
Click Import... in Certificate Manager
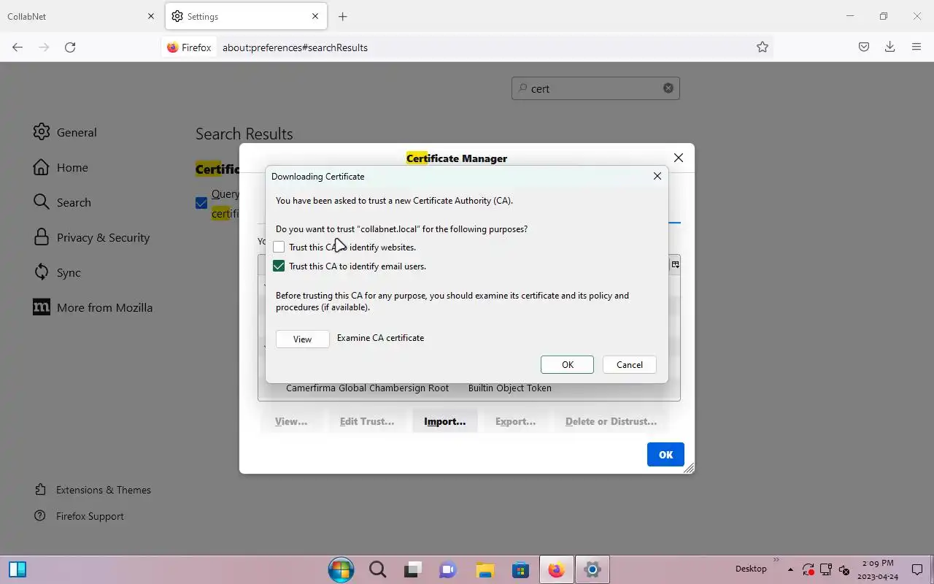(444, 421)
